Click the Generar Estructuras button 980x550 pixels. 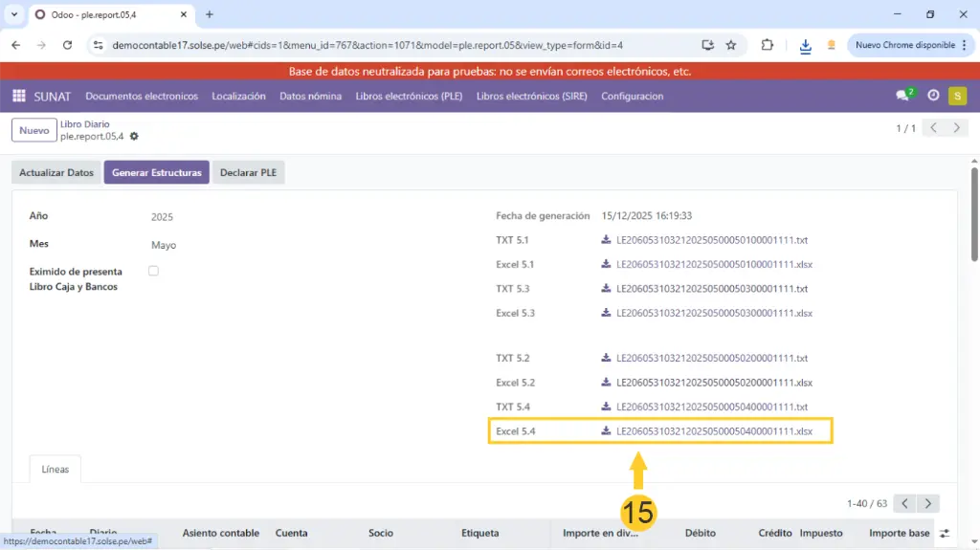pyautogui.click(x=156, y=173)
